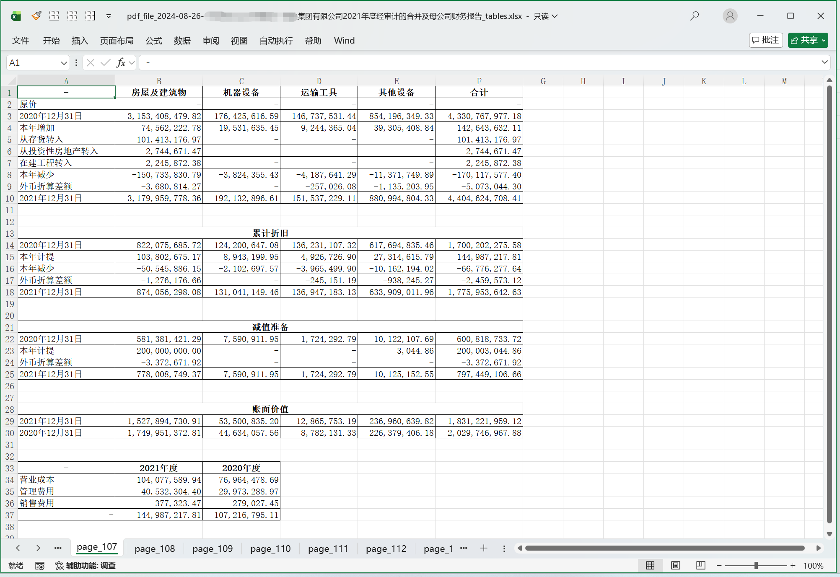Open the user account profile icon
The width and height of the screenshot is (840, 577).
click(730, 16)
